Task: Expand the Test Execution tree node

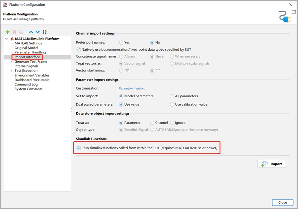Action: [x=11, y=71]
